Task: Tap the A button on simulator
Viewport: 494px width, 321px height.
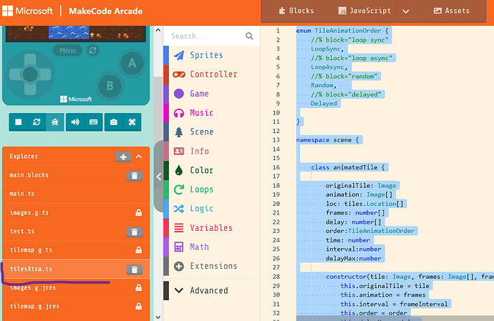Action: [132, 64]
